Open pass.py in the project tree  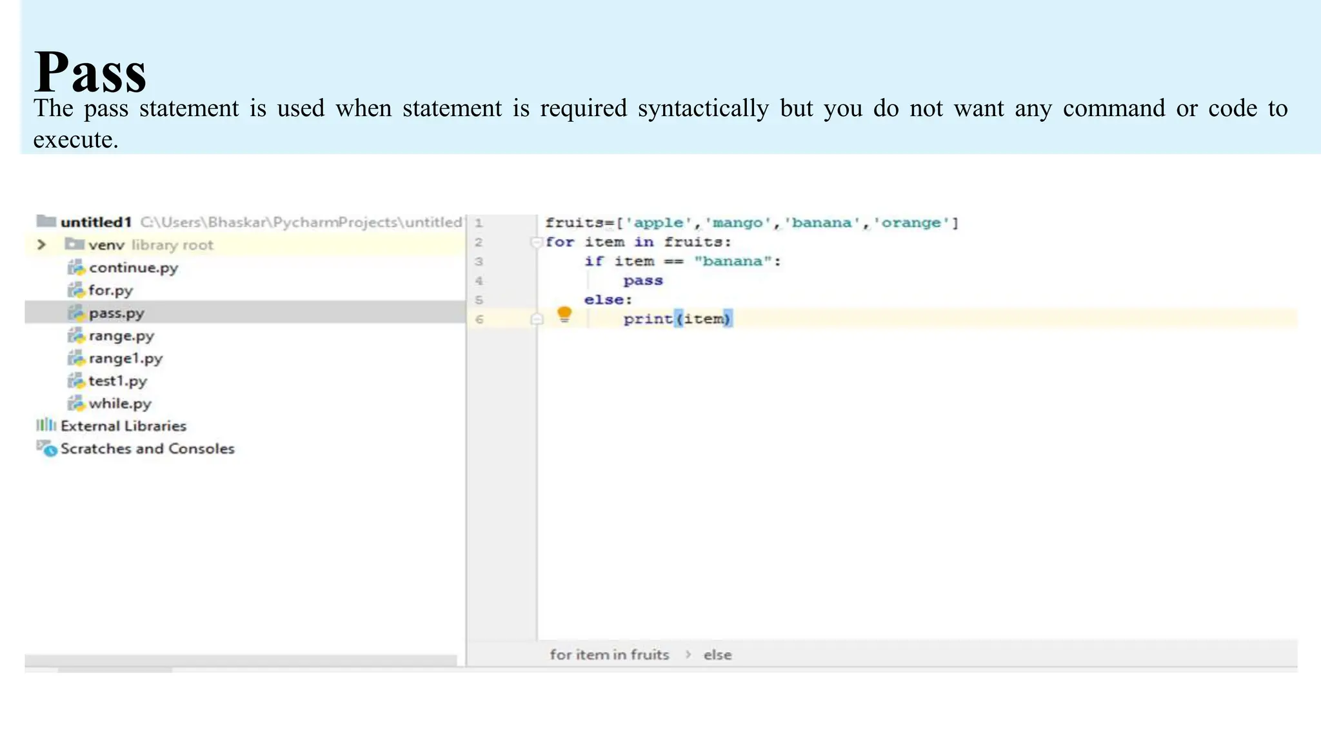116,313
